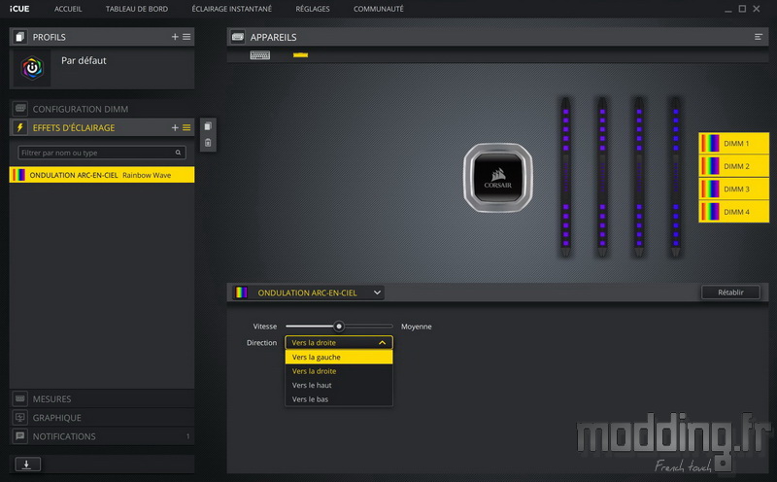The height and width of the screenshot is (482, 777).
Task: Click the Corsair cooler pump image
Action: coord(498,178)
